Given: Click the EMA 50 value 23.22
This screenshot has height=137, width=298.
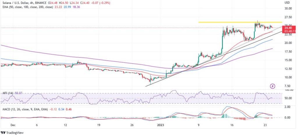Looking at the screenshot, I should point(57,7).
